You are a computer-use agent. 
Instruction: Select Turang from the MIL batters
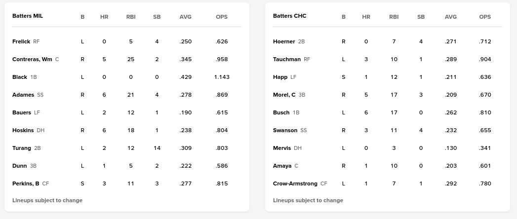pyautogui.click(x=22, y=148)
